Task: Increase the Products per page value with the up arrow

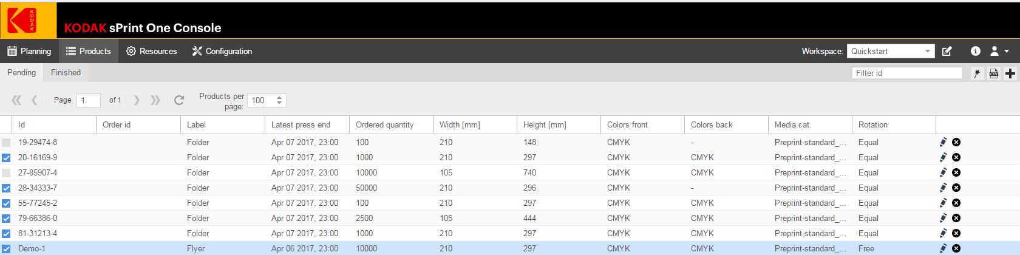Action: coord(279,97)
